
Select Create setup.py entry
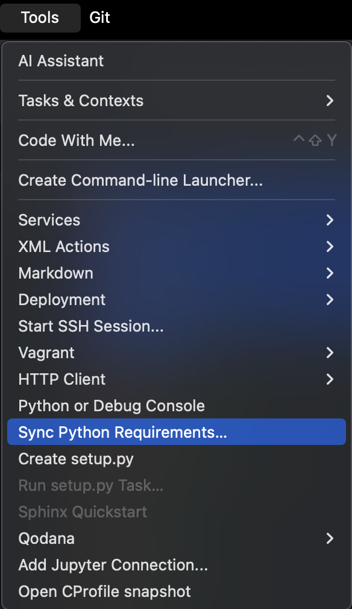tap(177, 459)
